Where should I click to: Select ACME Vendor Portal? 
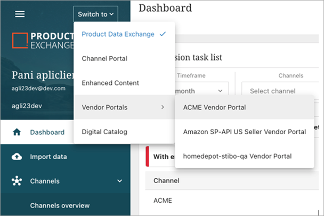click(214, 107)
